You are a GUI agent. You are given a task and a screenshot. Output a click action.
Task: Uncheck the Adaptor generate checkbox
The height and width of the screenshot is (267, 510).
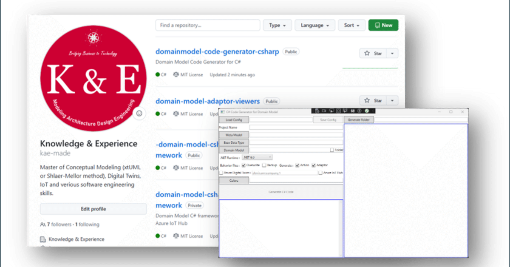point(314,165)
